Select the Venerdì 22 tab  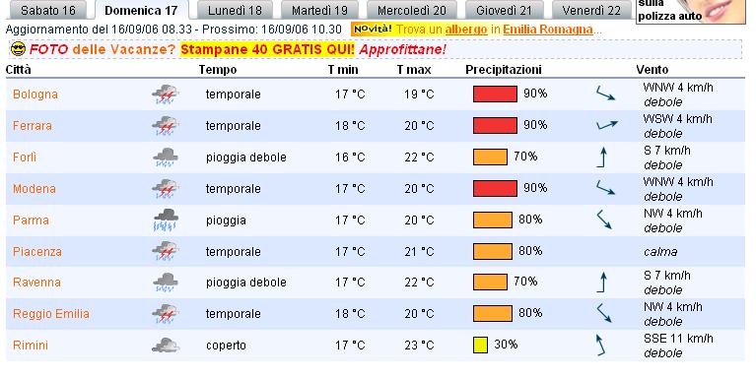(x=591, y=10)
